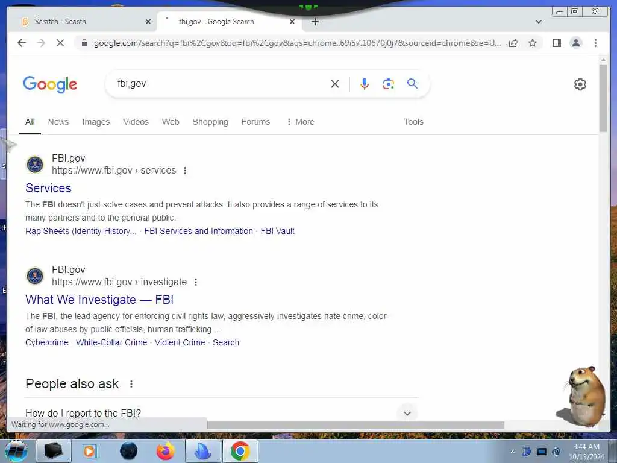Viewport: 617px width, 463px height.
Task: Click the vertical page scrollbar thumb
Action: click(x=603, y=98)
